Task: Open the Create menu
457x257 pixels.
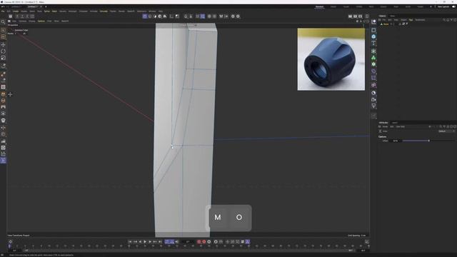Action: [16, 11]
